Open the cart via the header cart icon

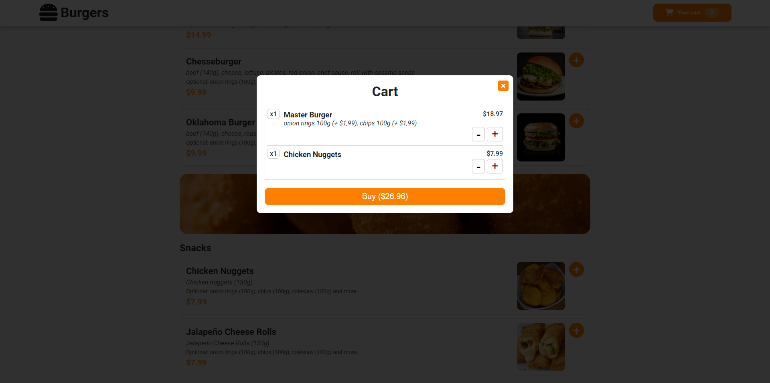[669, 12]
